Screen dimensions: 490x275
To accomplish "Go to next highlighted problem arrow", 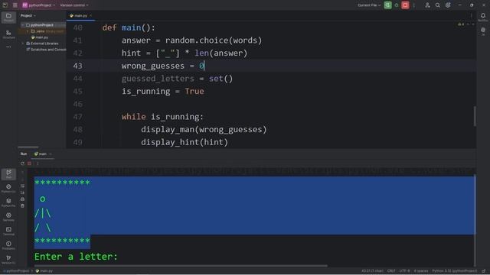I will click(473, 24).
